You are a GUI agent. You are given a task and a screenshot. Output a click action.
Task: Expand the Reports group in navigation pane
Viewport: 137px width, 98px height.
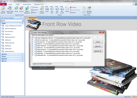pos(12,59)
